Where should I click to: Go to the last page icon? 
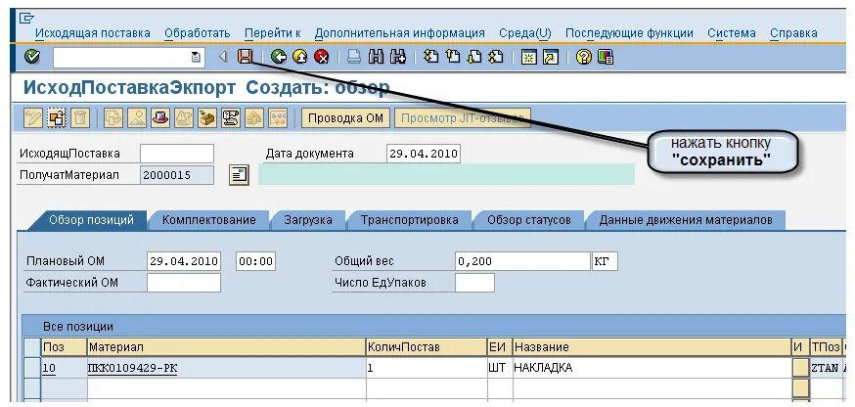click(x=496, y=57)
